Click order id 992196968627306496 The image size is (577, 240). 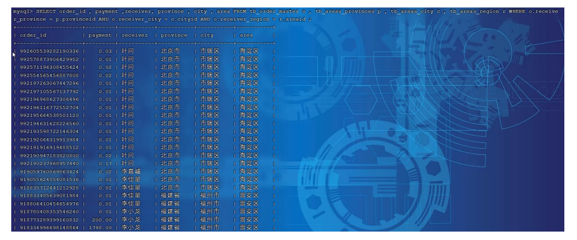pyautogui.click(x=50, y=99)
